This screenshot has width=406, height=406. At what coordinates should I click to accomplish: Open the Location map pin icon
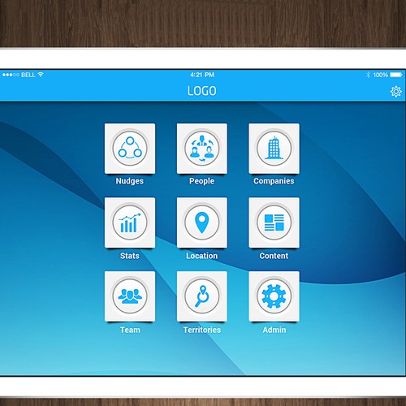tap(202, 222)
